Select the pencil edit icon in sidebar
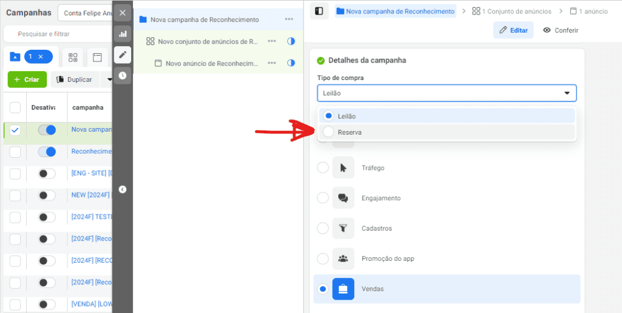 [123, 55]
